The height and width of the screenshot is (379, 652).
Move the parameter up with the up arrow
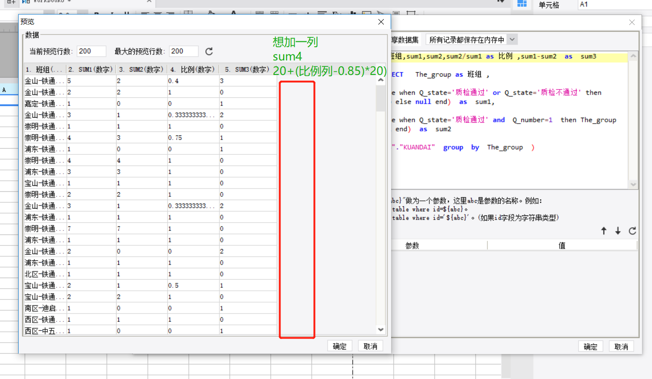pos(604,231)
